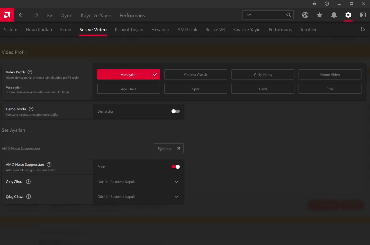Image resolution: width=370 pixels, height=245 pixels.
Task: Open settings gear icon
Action: tap(348, 15)
